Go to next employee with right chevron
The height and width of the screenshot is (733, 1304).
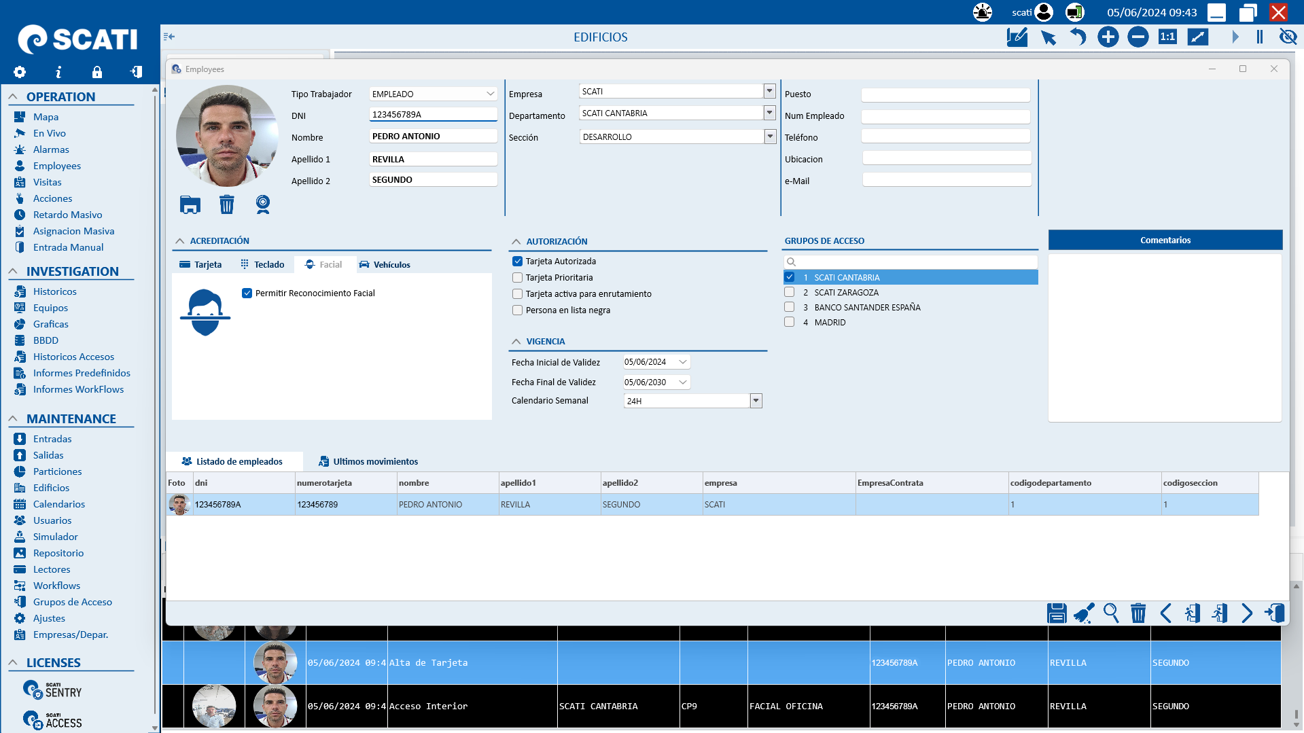click(1247, 613)
